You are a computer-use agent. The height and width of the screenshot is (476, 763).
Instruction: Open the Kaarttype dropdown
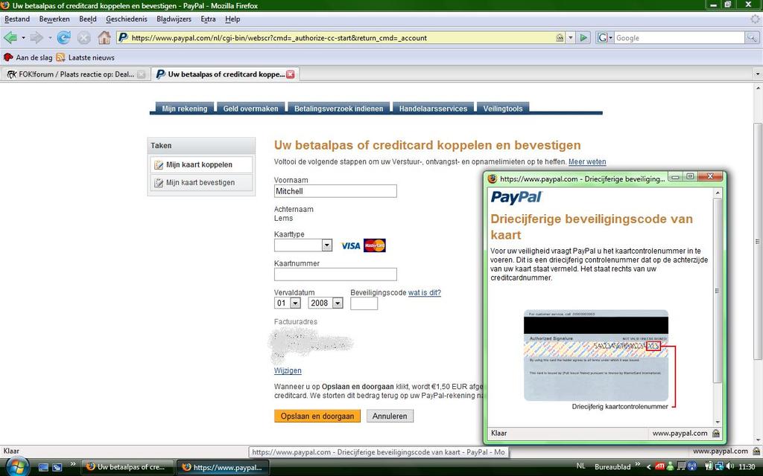[x=326, y=245]
